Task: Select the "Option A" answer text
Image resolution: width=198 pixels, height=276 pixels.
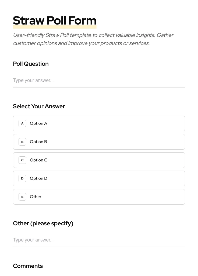Action: (x=38, y=123)
